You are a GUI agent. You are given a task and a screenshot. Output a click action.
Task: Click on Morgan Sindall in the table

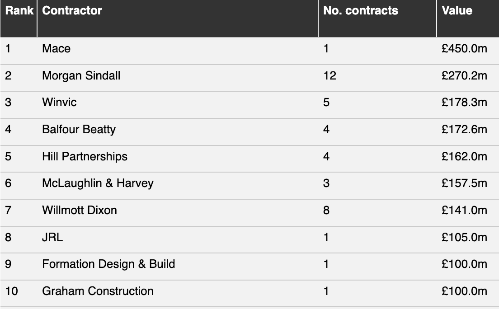(x=81, y=75)
